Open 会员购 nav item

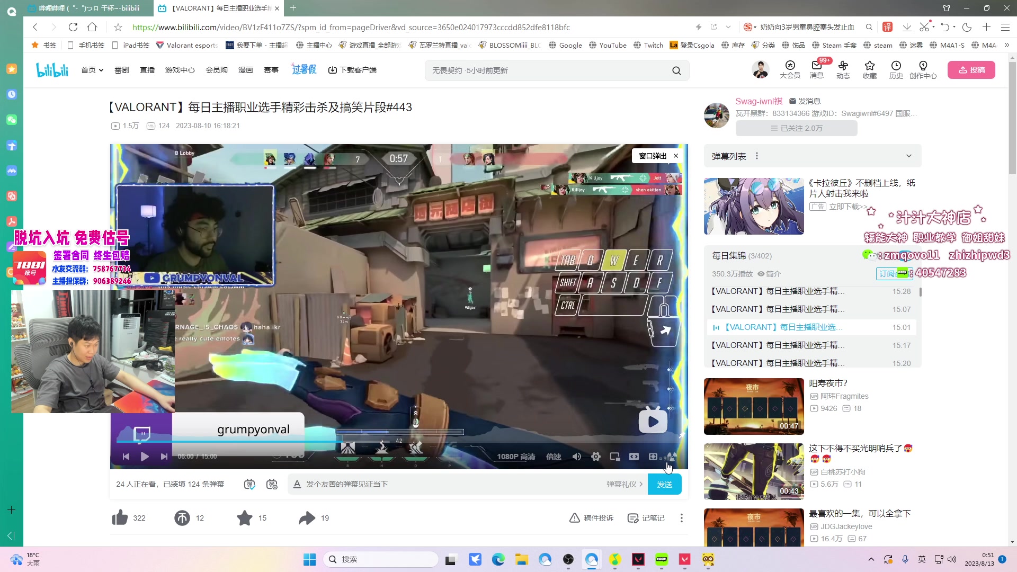[x=217, y=70]
